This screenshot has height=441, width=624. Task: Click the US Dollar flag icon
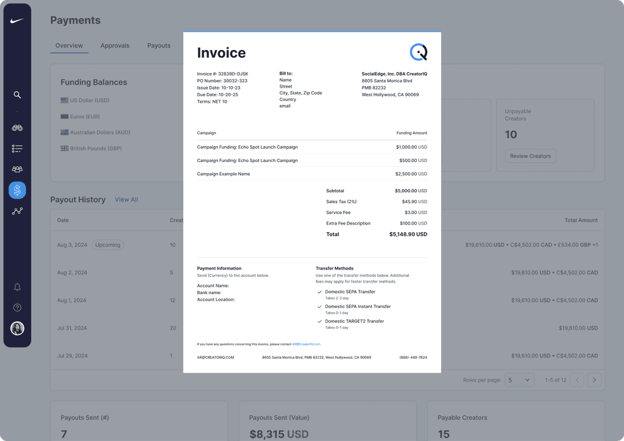(x=65, y=101)
